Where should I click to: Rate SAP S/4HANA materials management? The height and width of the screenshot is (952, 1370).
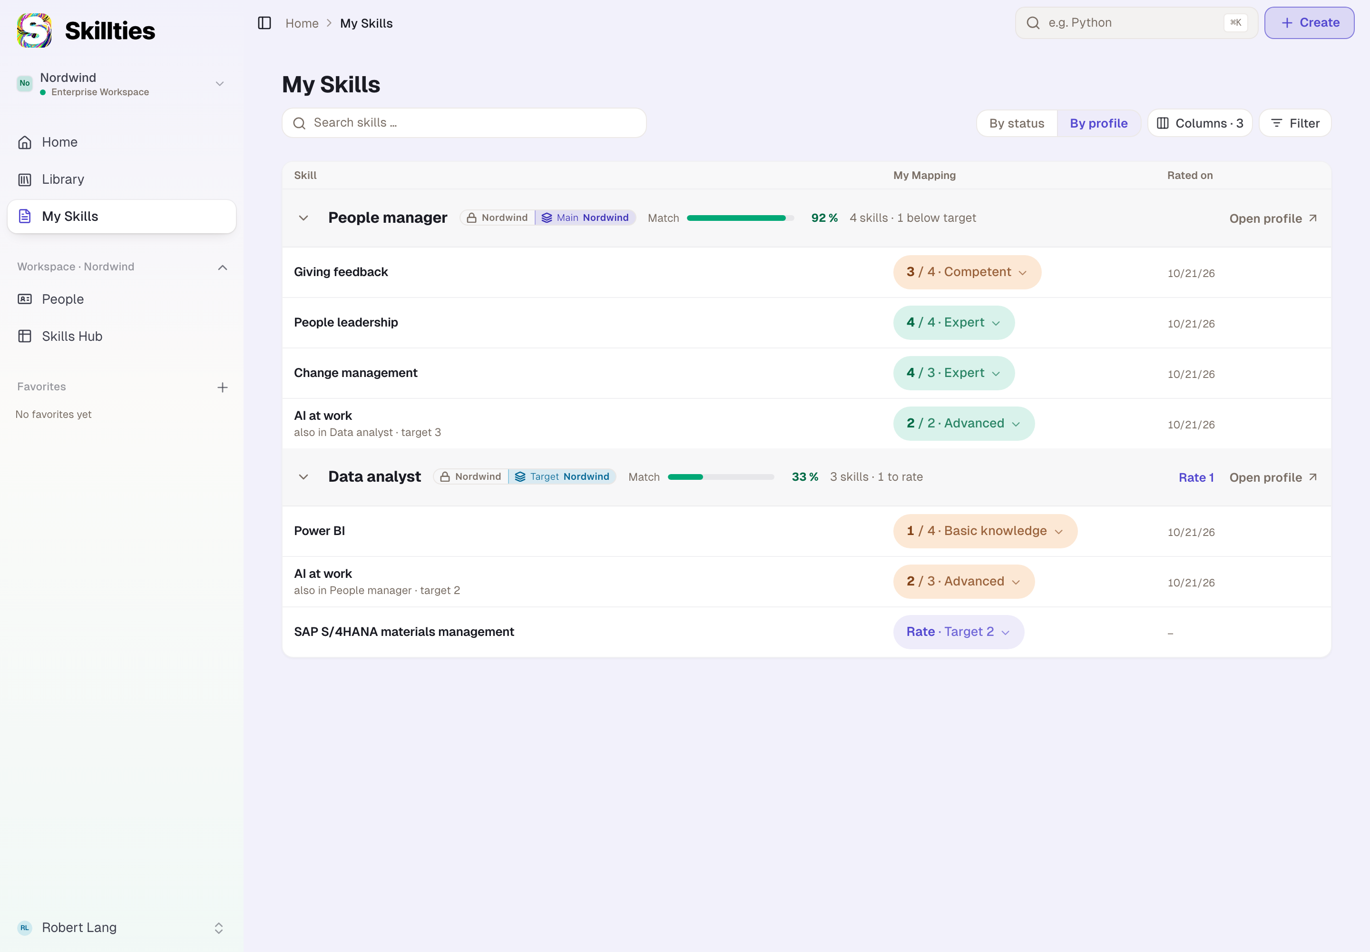[x=959, y=632]
